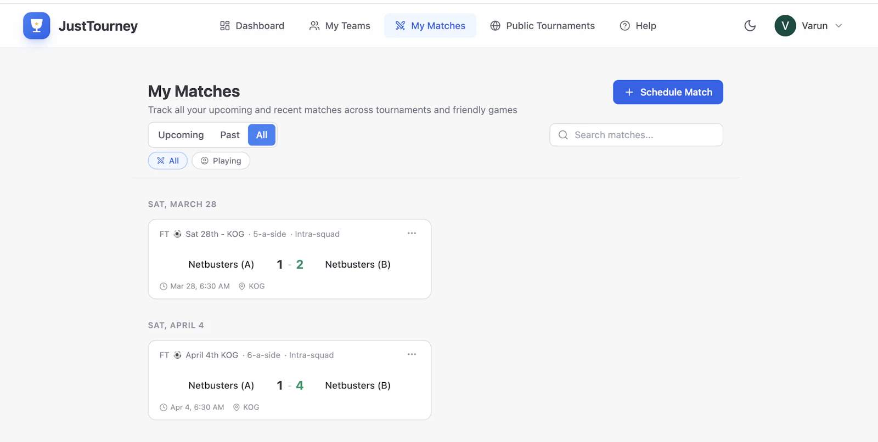Click the crossed swords icon in My Matches
This screenshot has width=878, height=442.
[401, 26]
